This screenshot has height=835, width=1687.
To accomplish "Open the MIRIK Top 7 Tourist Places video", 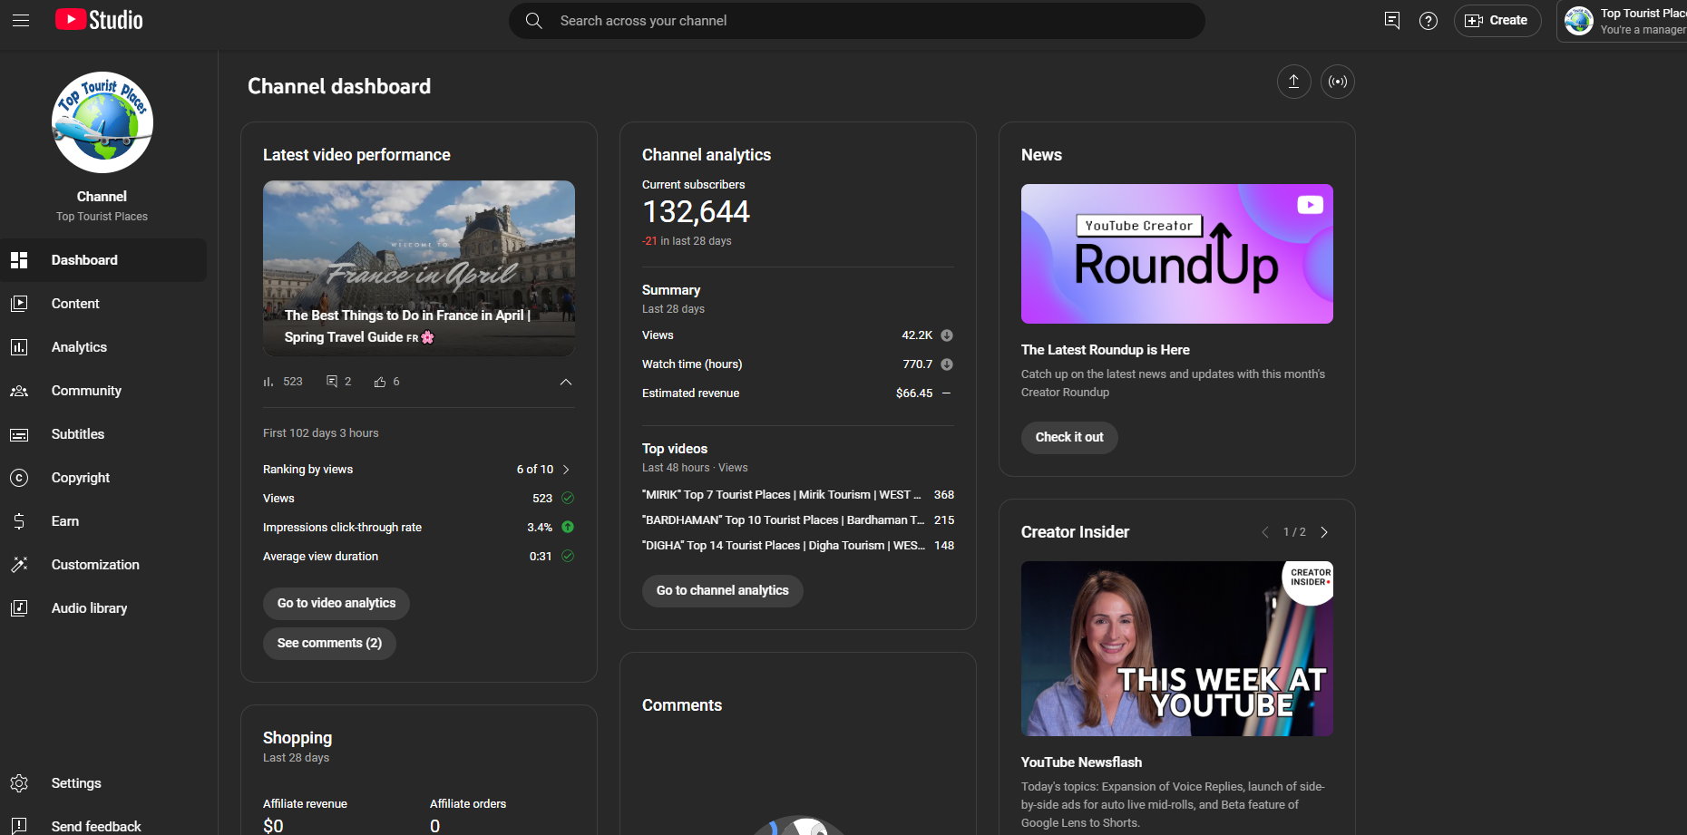I will 782,495.
